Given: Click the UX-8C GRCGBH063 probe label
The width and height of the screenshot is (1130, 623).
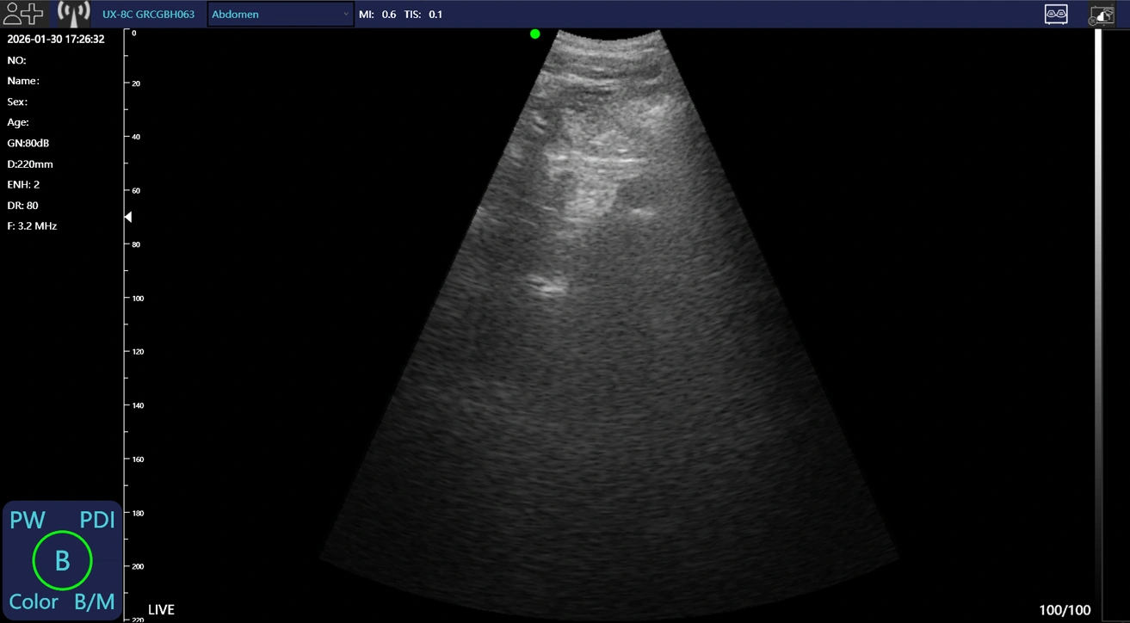Looking at the screenshot, I should click(148, 15).
